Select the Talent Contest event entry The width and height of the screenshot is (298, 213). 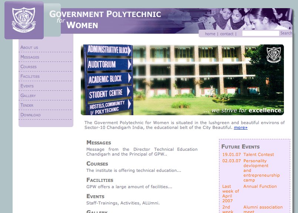point(258,154)
